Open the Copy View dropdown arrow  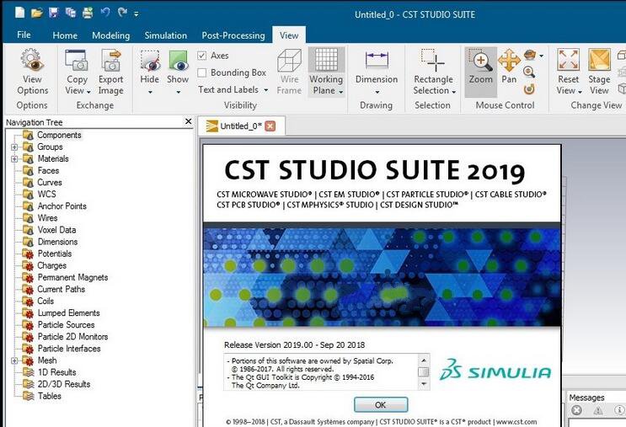click(88, 92)
